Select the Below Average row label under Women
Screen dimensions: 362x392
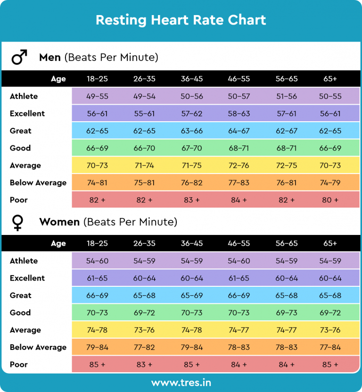tap(38, 347)
